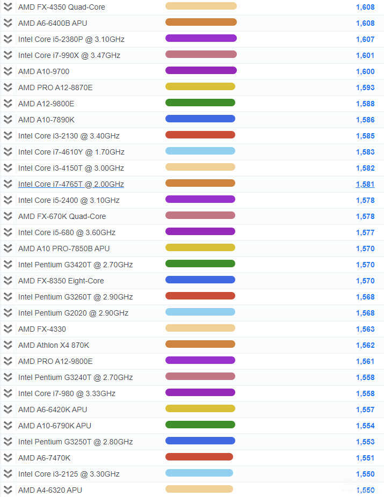Expand AMD A10-7890K row chevron
The image size is (384, 497).
click(x=8, y=120)
